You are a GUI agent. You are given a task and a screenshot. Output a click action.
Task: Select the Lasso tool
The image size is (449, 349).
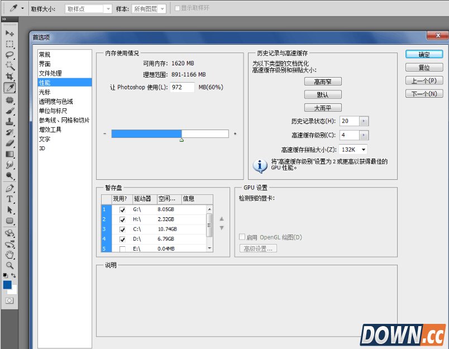[x=9, y=54]
